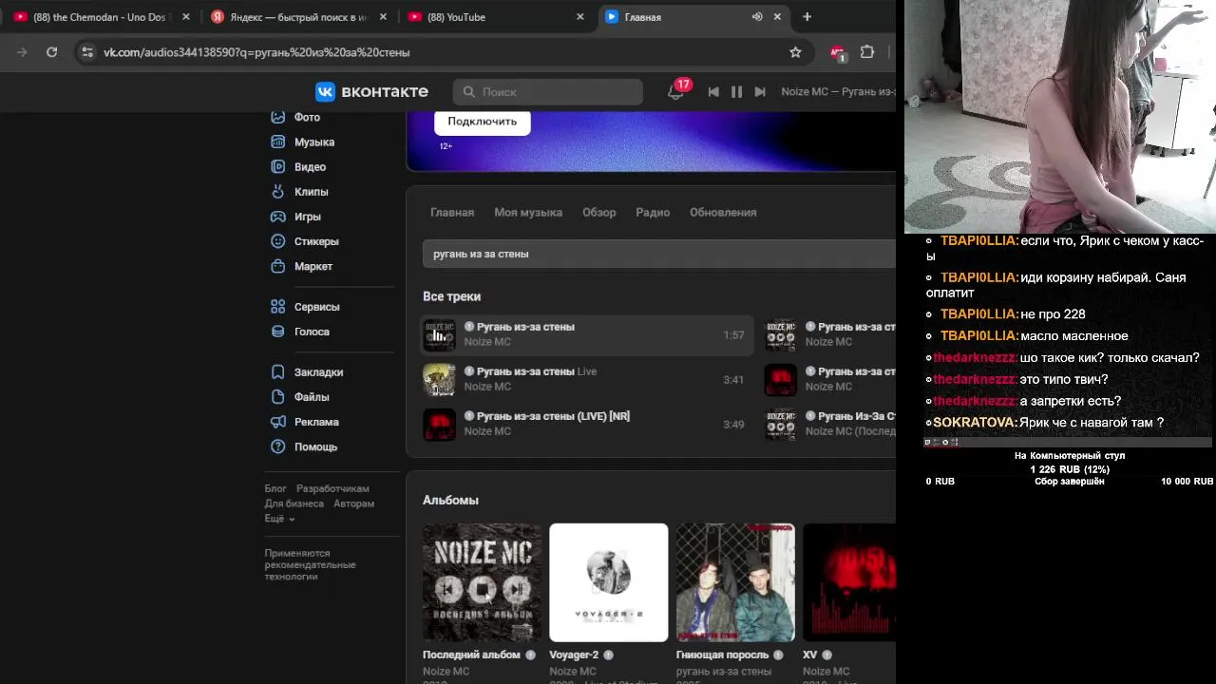Open the Обзор tab
1216x684 pixels.
tap(599, 212)
